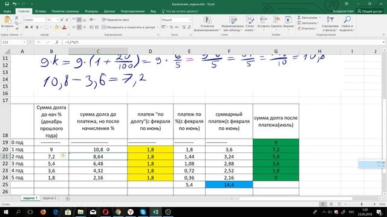Open the Name Box dropdown for C21
Image resolution: width=387 pixels, height=217 pixels.
coord(24,42)
